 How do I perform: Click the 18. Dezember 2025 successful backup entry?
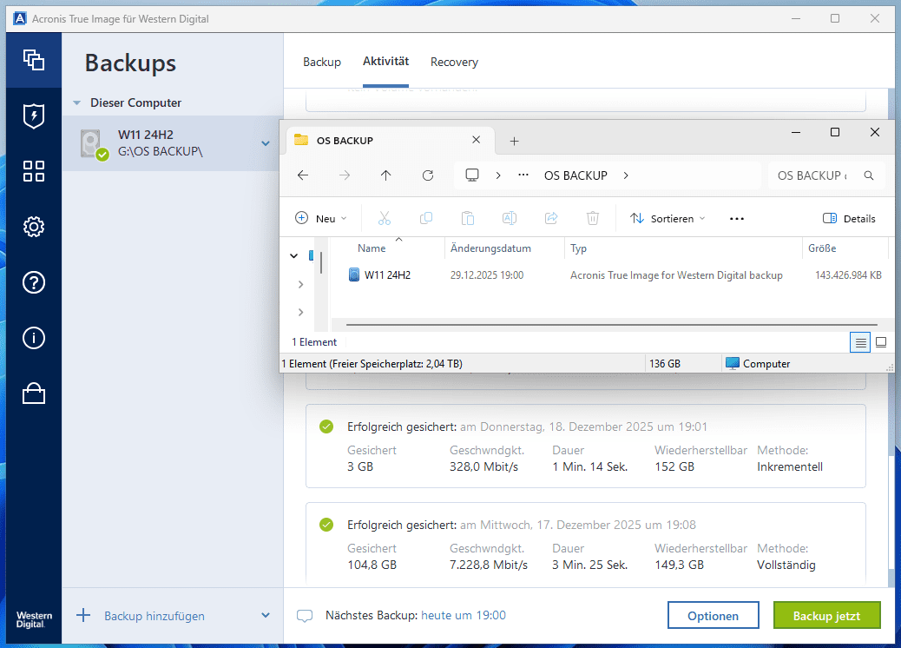586,446
